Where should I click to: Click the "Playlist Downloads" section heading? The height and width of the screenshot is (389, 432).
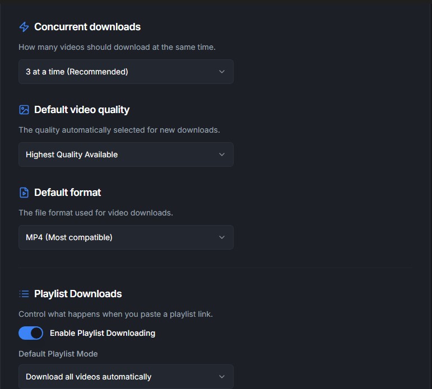coord(78,294)
